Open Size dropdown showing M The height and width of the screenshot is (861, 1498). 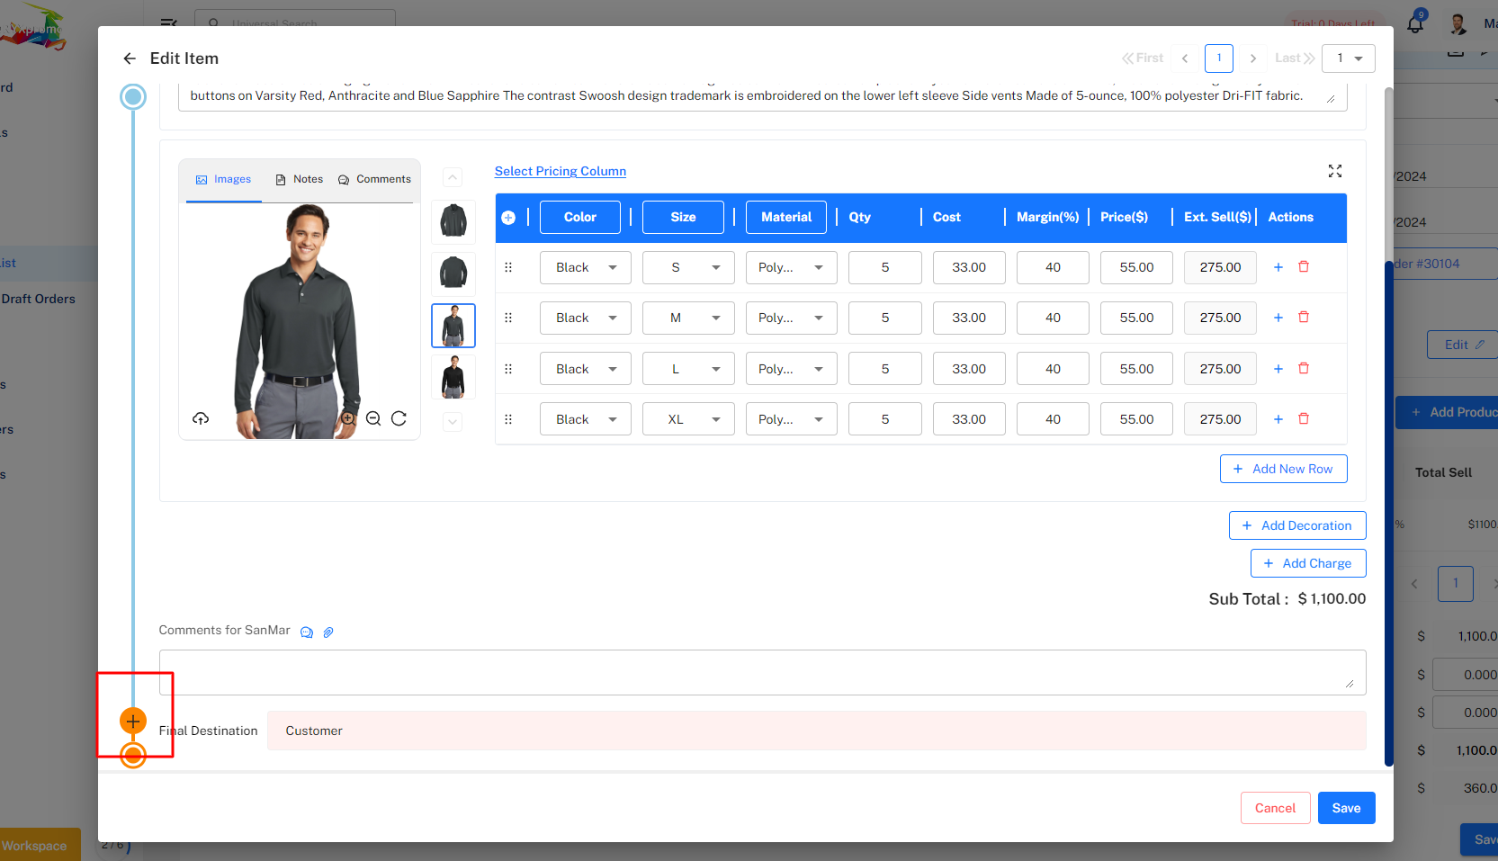click(688, 318)
